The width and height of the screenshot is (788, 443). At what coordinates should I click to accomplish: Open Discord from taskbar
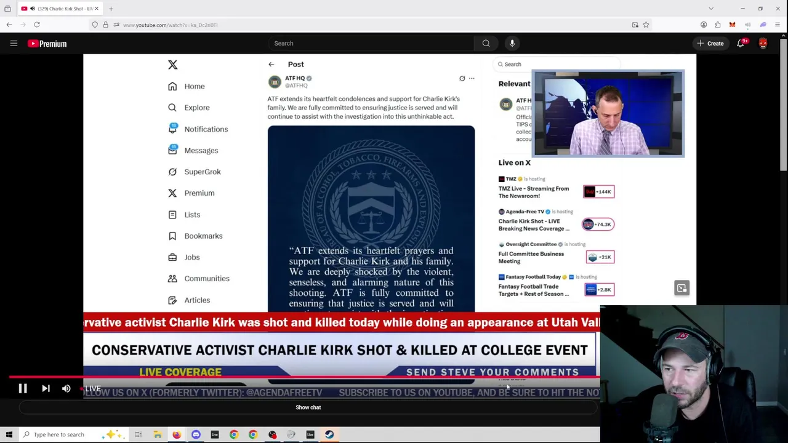tap(196, 434)
